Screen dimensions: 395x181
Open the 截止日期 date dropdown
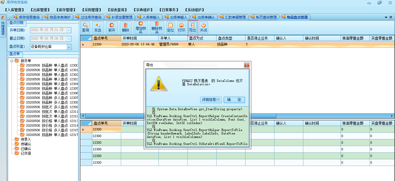coord(69,38)
